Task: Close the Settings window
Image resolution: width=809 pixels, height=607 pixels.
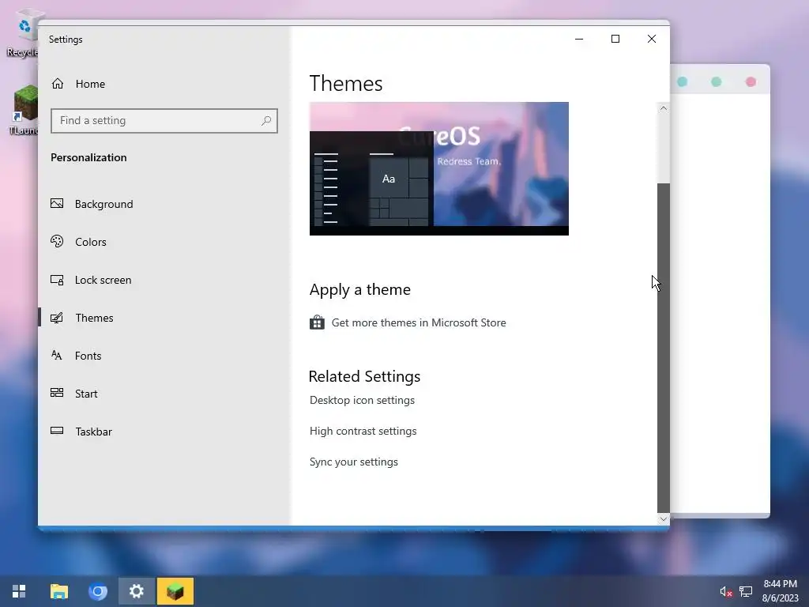Action: click(x=652, y=39)
